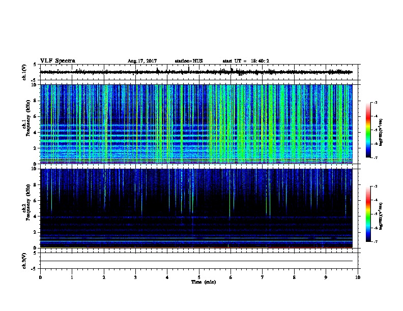Click the "-7" label on ch.2 colorbar

click(375, 241)
